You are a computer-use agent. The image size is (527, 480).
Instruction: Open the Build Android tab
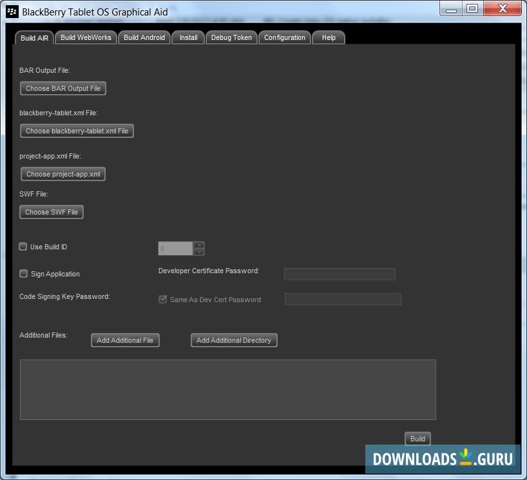coord(144,37)
